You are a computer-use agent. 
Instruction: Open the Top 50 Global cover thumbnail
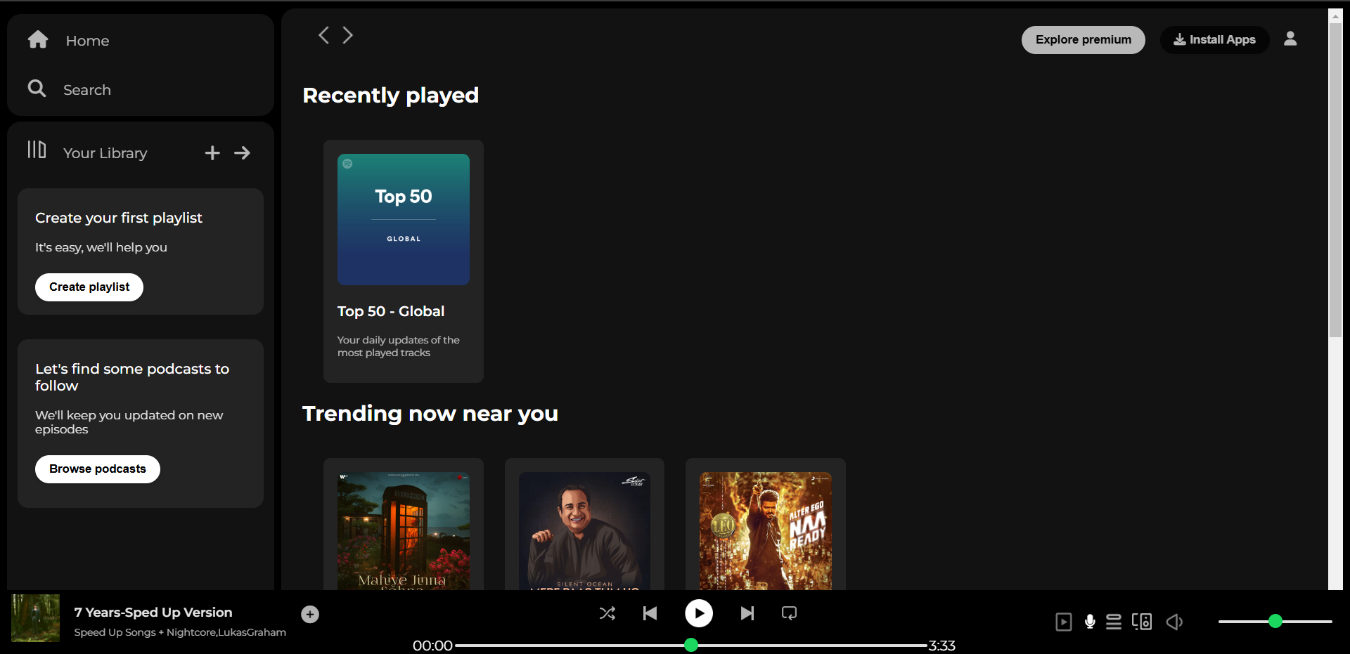(404, 219)
